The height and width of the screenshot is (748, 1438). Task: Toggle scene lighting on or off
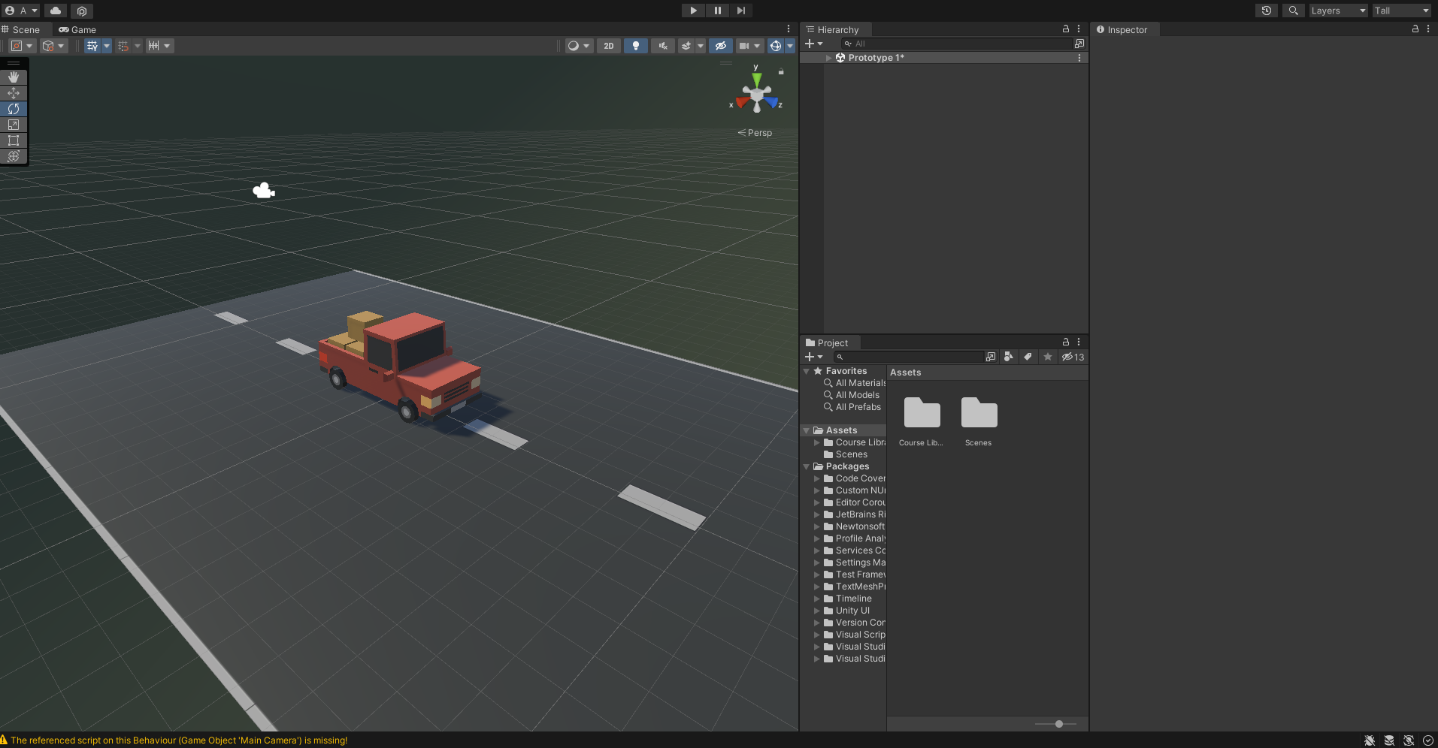pos(636,46)
